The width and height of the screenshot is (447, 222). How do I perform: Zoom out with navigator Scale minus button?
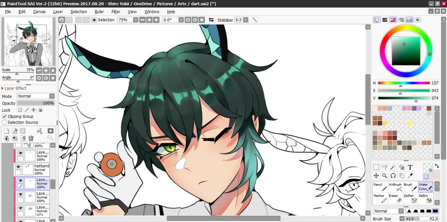tap(39, 70)
